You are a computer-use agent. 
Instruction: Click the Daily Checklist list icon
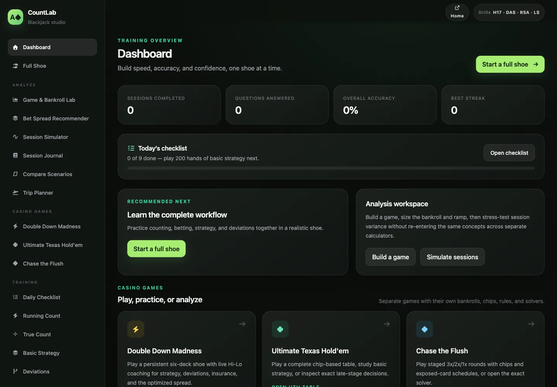coord(15,297)
